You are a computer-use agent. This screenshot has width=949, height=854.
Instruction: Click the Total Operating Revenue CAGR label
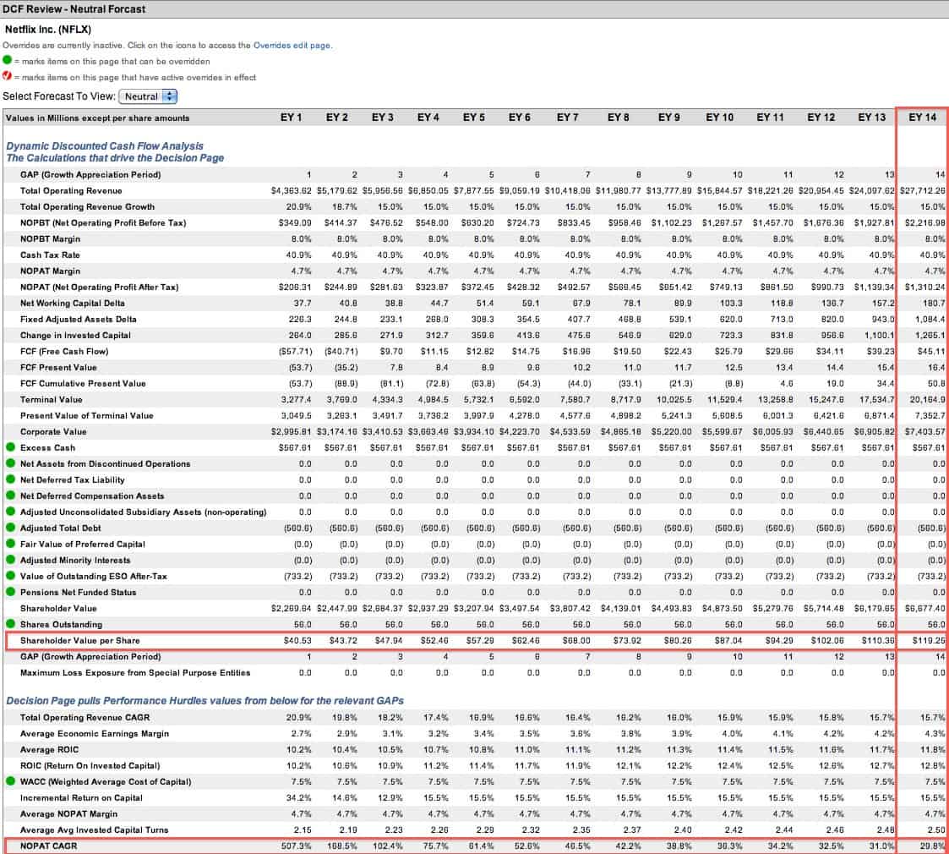pos(85,717)
